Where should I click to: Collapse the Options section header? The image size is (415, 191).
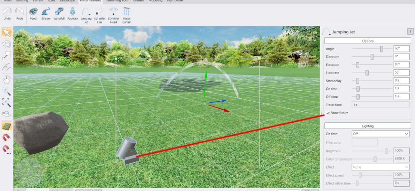(367, 41)
